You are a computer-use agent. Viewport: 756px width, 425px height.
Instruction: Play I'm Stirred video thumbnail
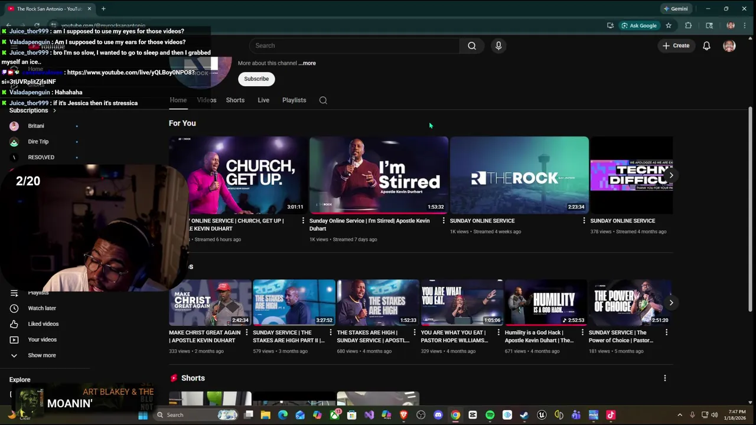(x=379, y=175)
